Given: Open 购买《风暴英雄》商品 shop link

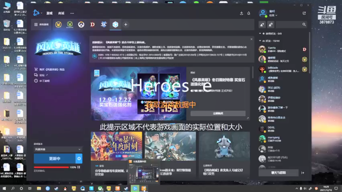Looking at the screenshot, I should click(x=50, y=70).
